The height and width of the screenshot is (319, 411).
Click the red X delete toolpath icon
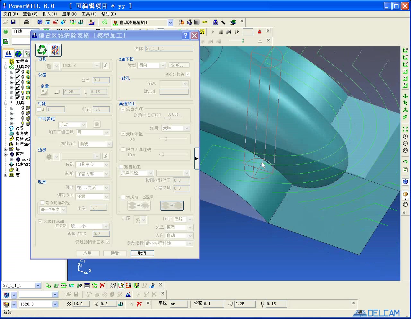coord(102,285)
